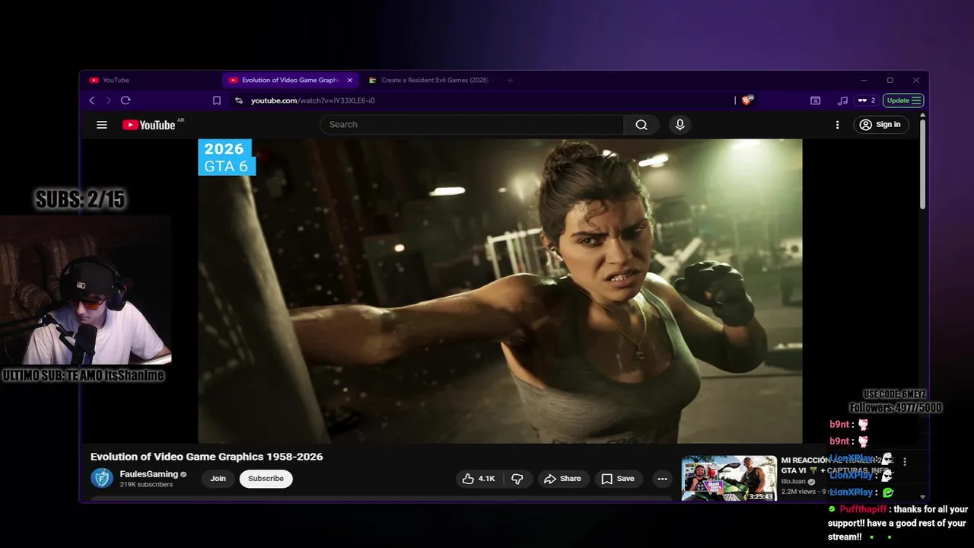Image resolution: width=974 pixels, height=548 pixels.
Task: Reload the page with the refresh icon
Action: point(126,100)
